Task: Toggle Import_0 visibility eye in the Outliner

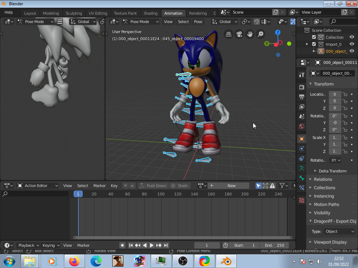Action: (352, 44)
